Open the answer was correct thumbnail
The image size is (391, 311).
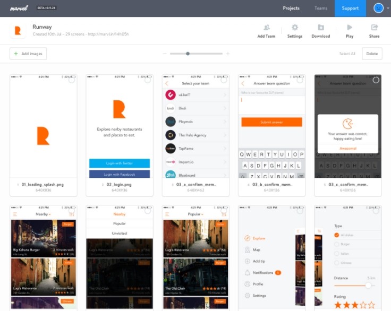[347, 126]
